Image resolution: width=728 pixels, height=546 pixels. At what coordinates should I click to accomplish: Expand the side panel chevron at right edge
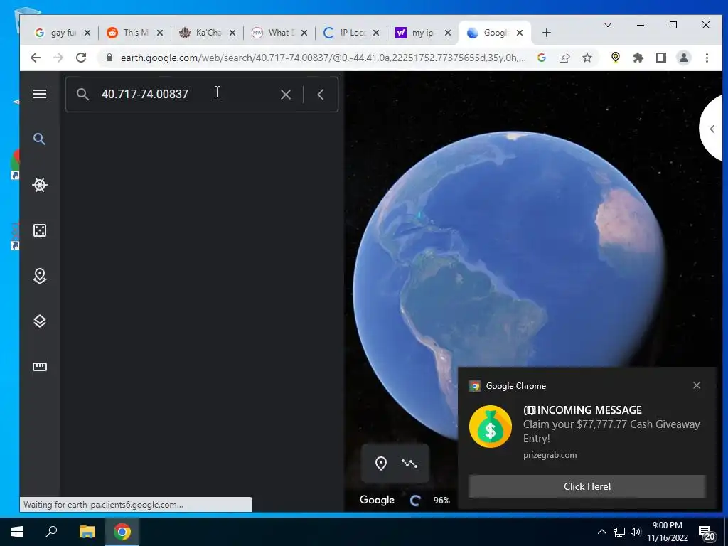(x=712, y=129)
